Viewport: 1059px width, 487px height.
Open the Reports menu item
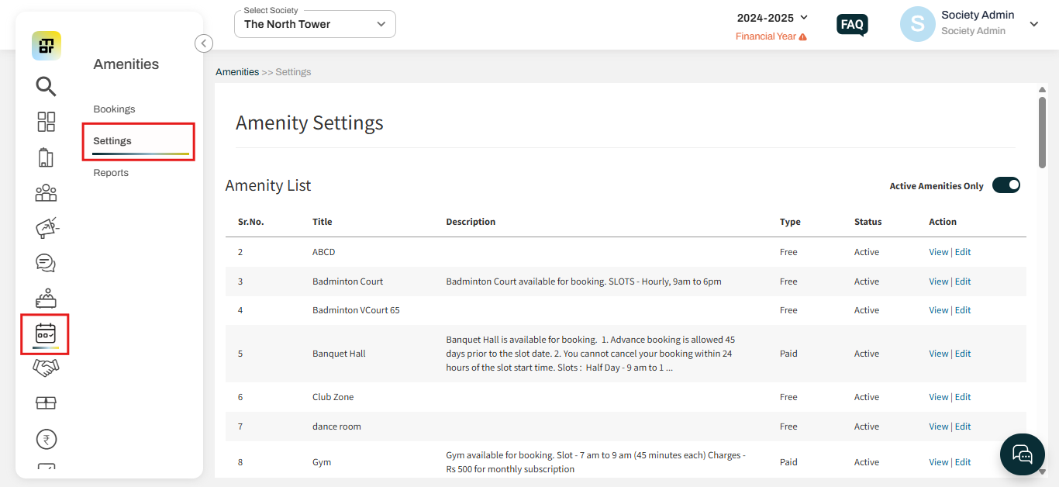tap(111, 173)
